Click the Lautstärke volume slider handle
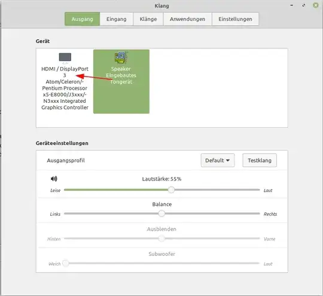The image size is (323, 296). (x=171, y=190)
